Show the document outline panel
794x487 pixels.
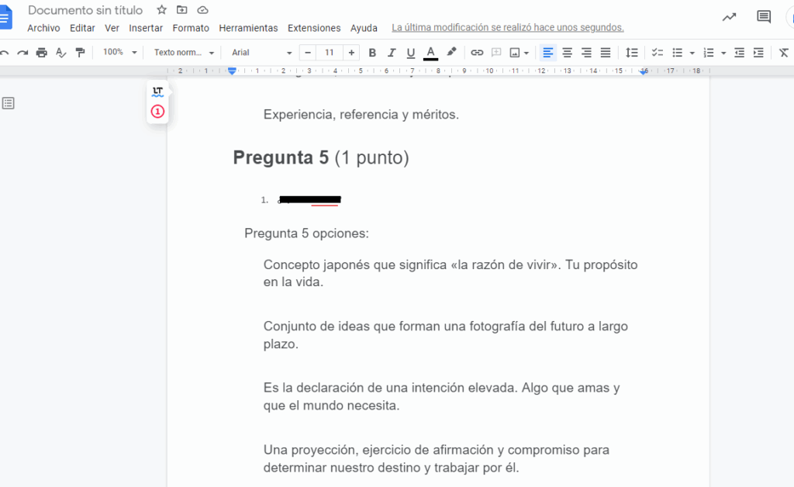9,103
